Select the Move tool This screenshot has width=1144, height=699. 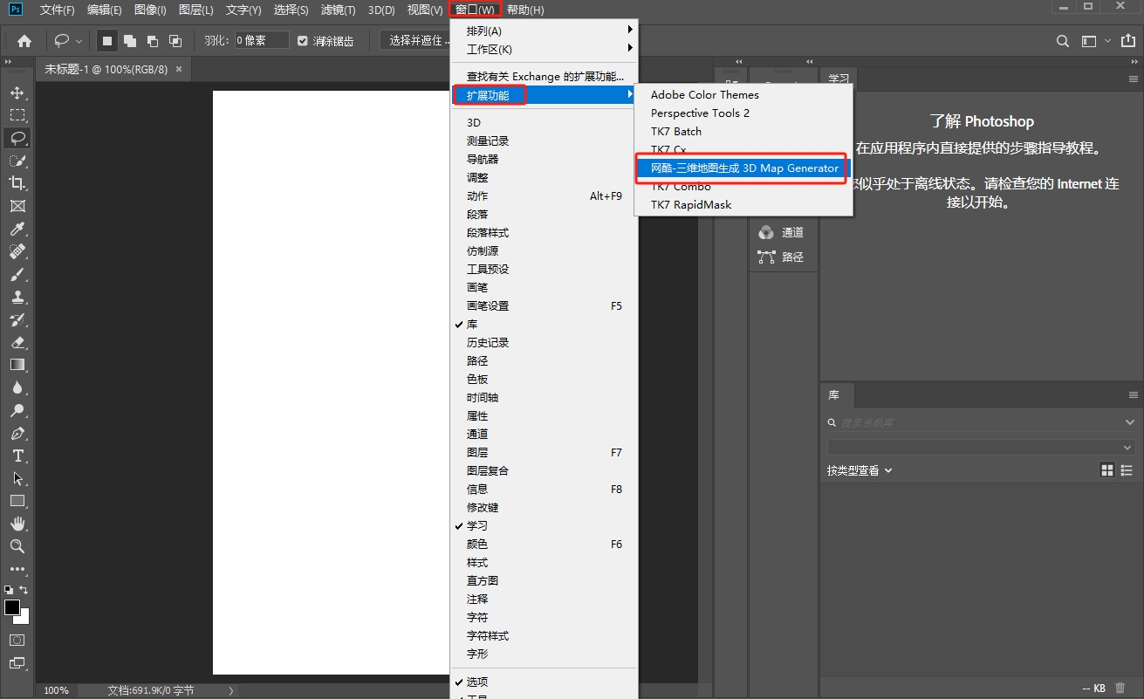(17, 93)
